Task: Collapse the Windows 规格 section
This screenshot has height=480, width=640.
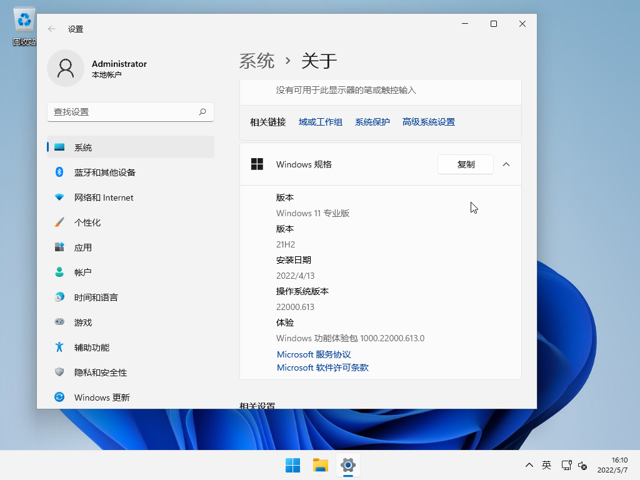Action: (x=508, y=164)
